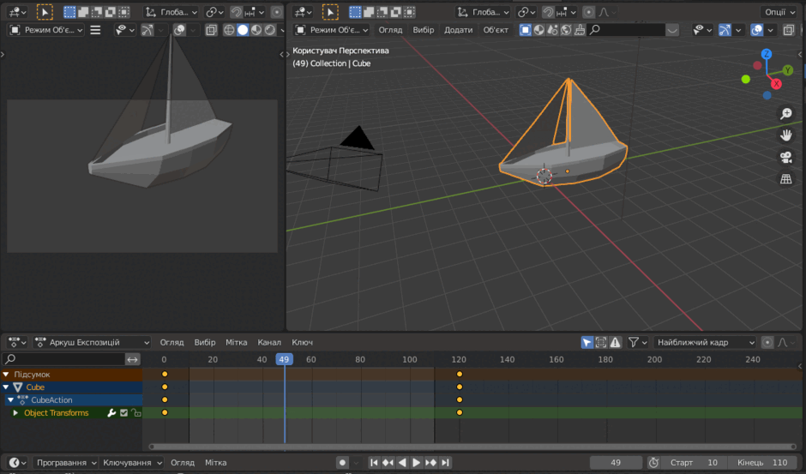This screenshot has height=474, width=806.
Task: Toggle the Object Transforms channel checkbox
Action: click(x=123, y=413)
